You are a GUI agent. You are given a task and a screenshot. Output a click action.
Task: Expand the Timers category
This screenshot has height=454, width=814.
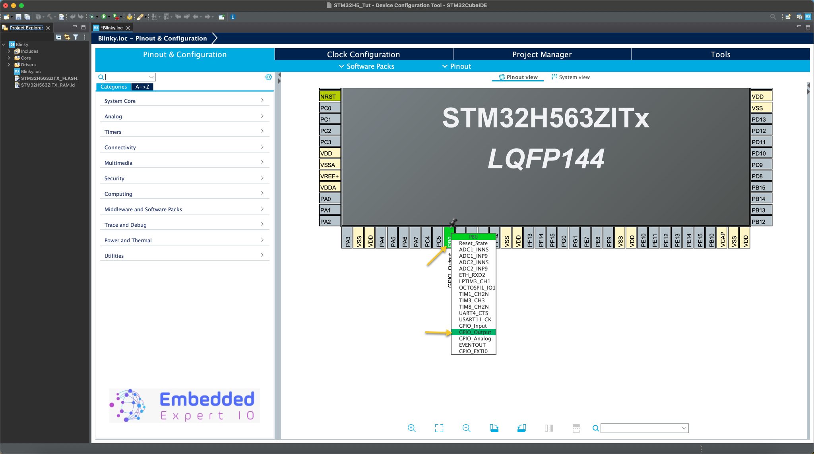click(262, 131)
